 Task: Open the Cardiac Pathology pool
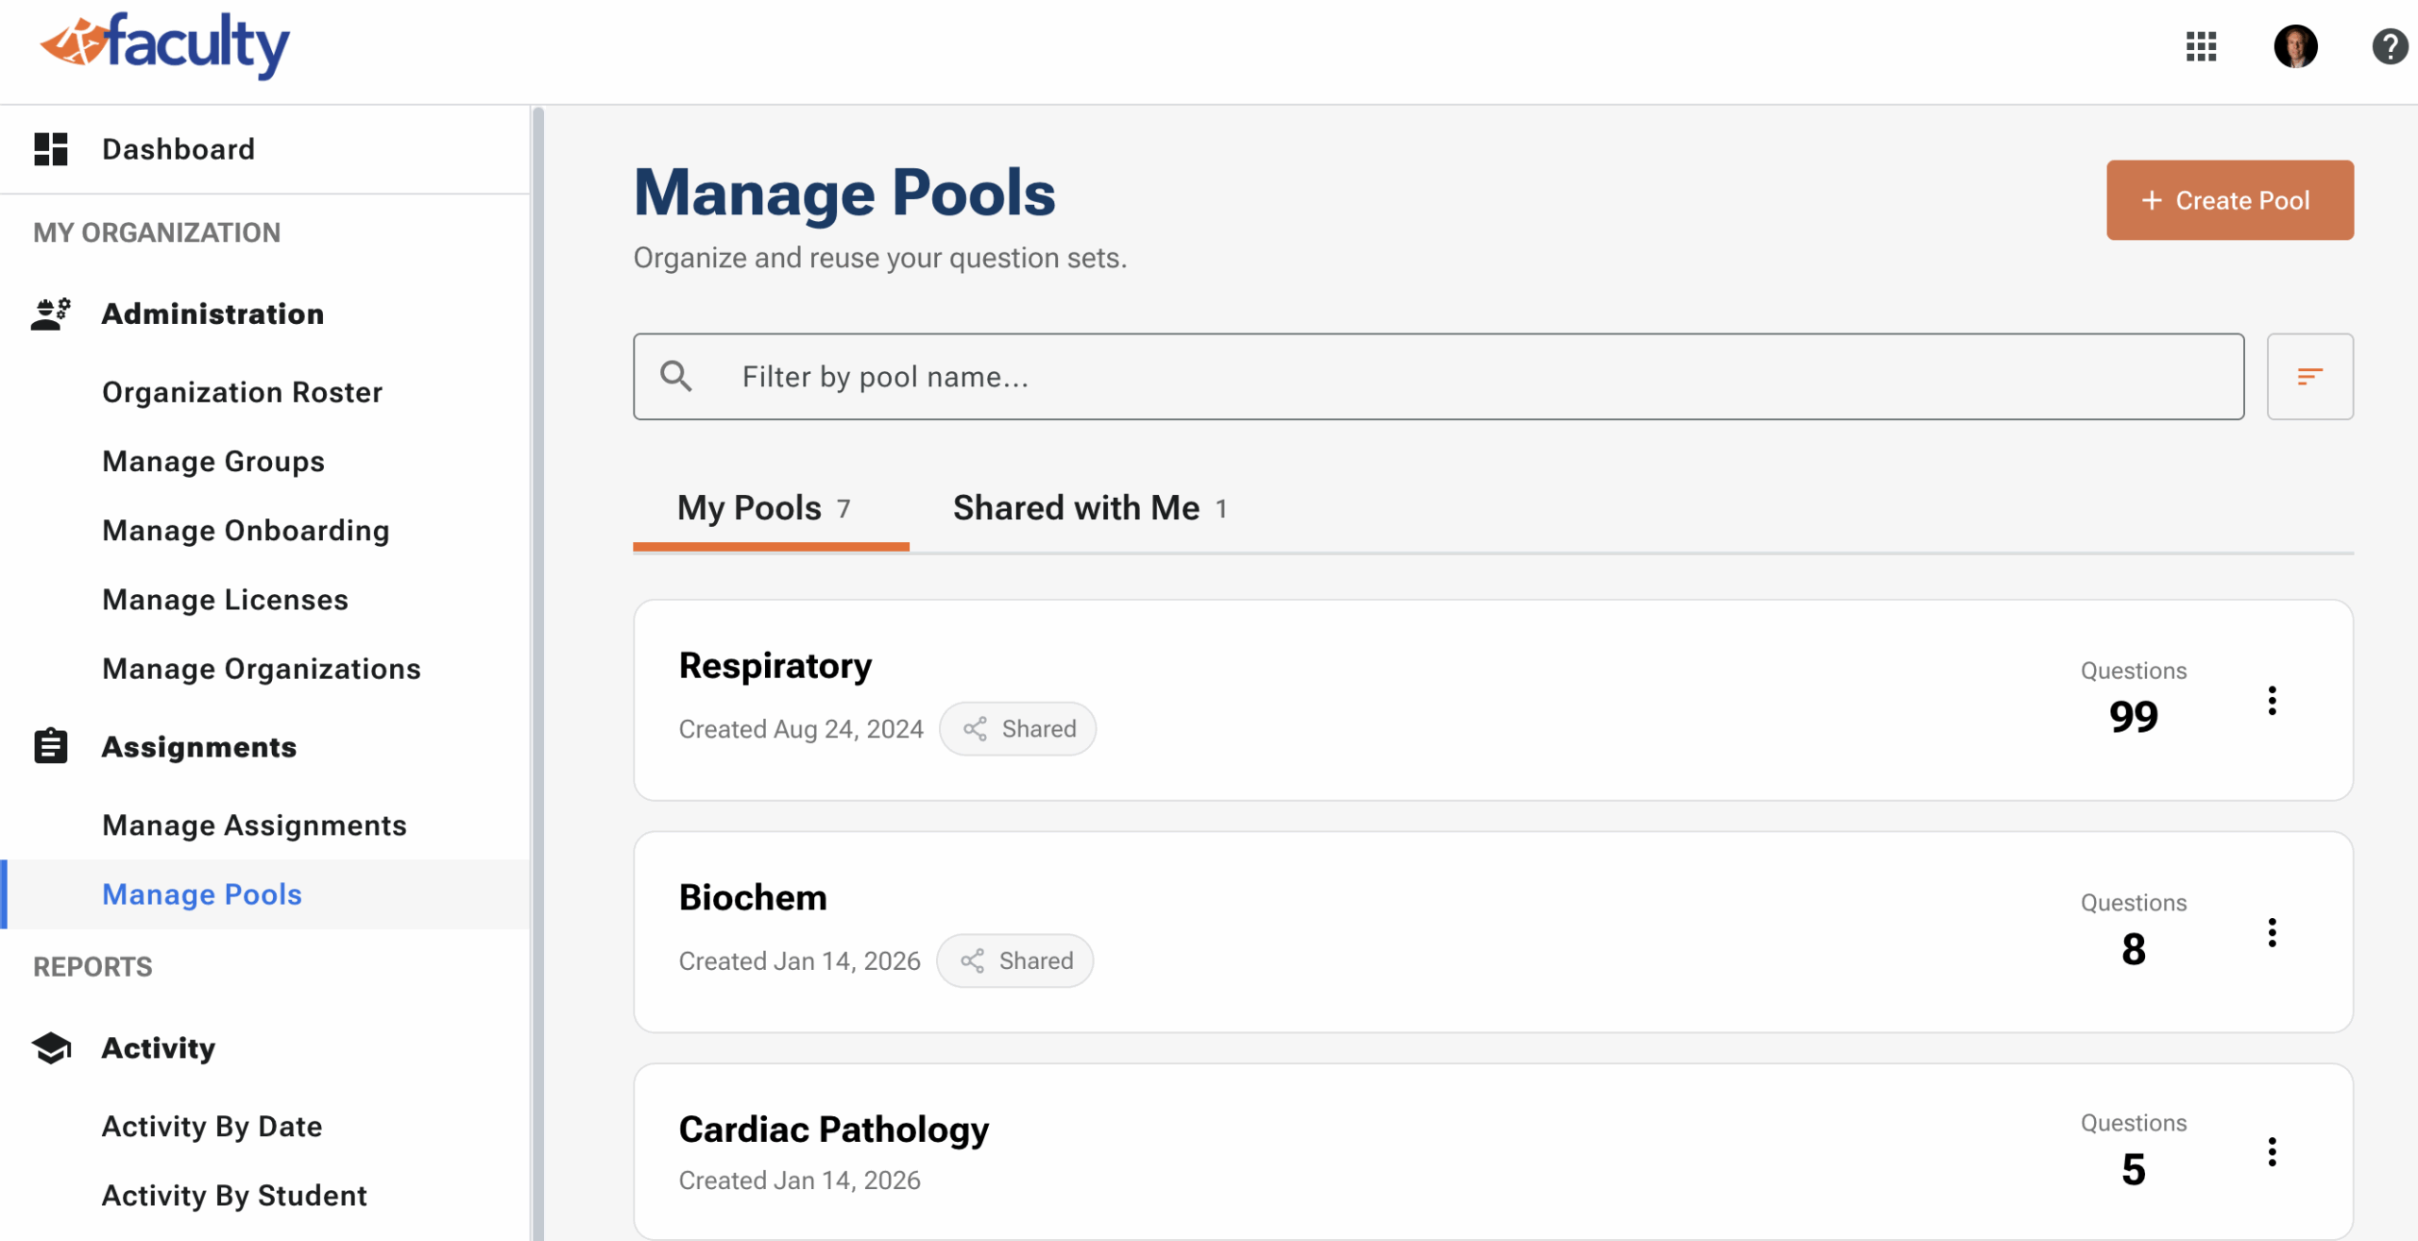coord(834,1129)
